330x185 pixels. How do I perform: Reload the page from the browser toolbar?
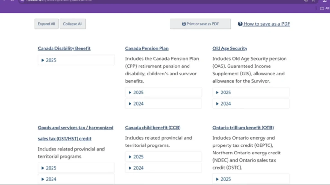click(12, 1)
